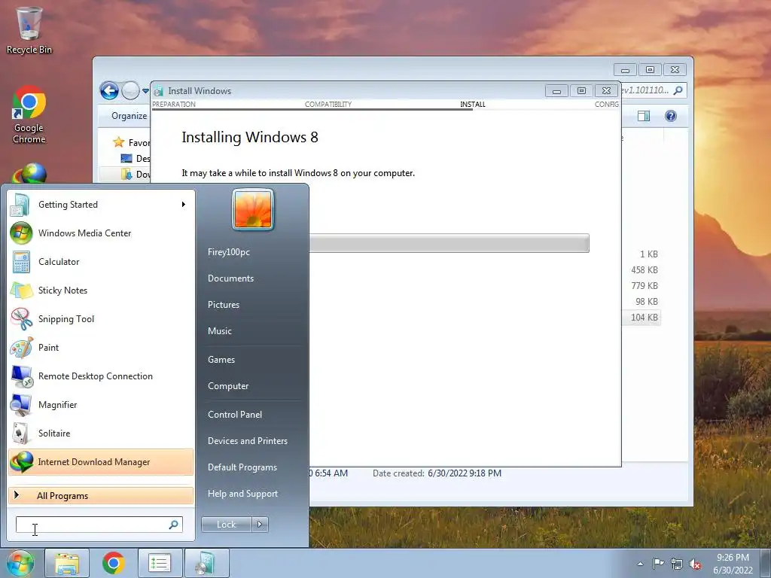Click the Start menu search box
This screenshot has width=771, height=578.
point(99,525)
